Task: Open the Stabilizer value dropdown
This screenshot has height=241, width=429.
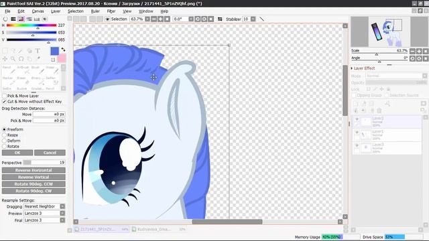Action: pos(253,19)
